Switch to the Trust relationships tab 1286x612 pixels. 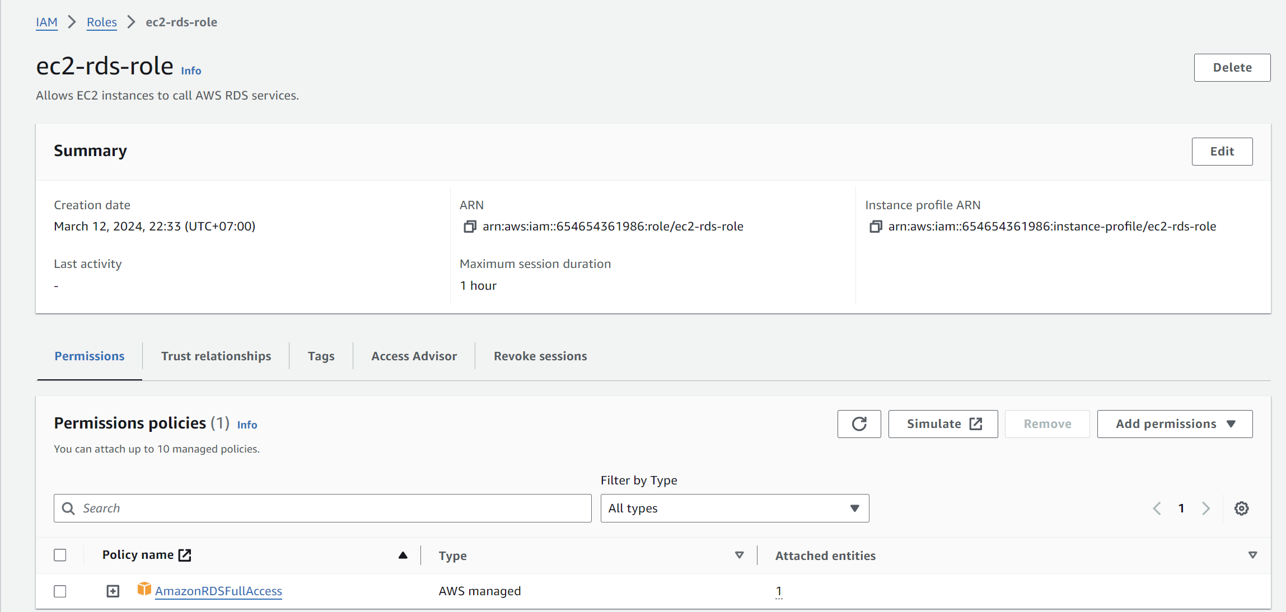click(x=216, y=356)
